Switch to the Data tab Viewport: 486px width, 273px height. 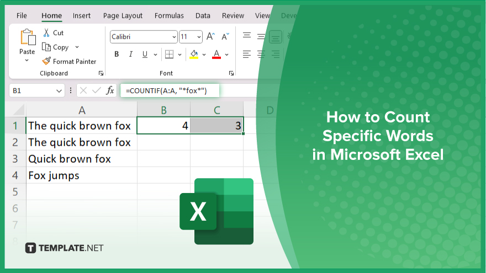pos(203,15)
